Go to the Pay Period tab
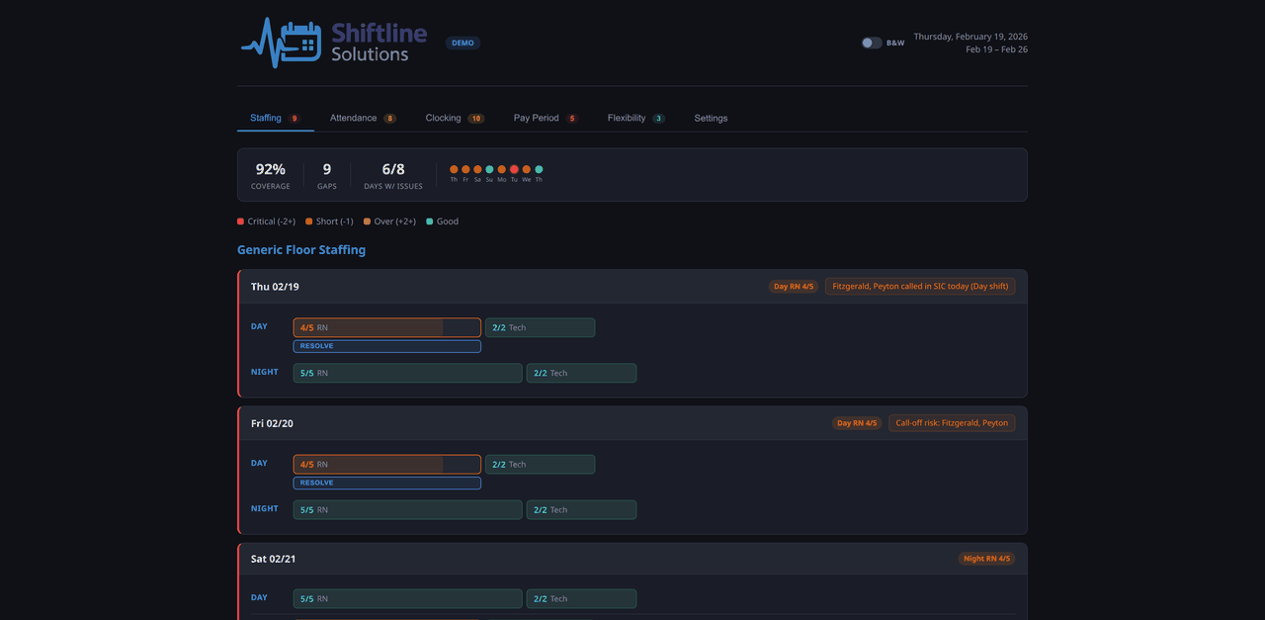The height and width of the screenshot is (620, 1265). click(546, 118)
